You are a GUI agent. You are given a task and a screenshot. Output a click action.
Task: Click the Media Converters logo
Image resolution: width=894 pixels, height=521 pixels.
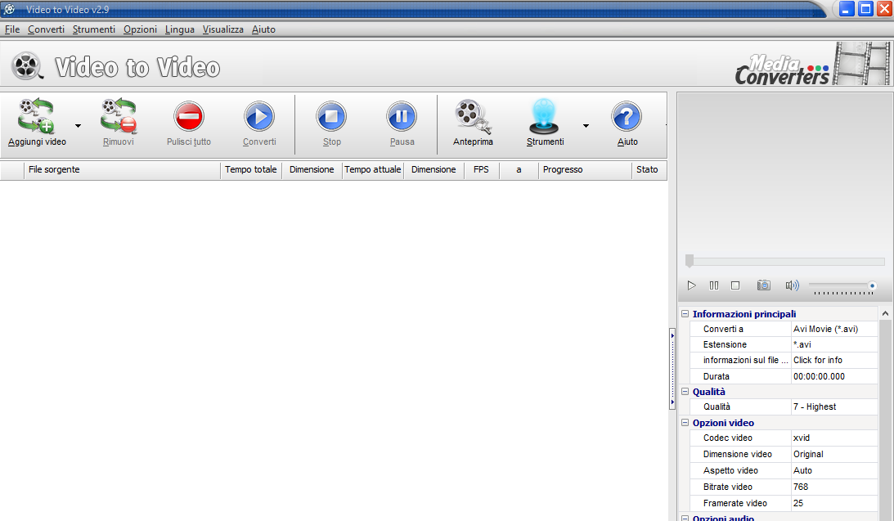782,70
